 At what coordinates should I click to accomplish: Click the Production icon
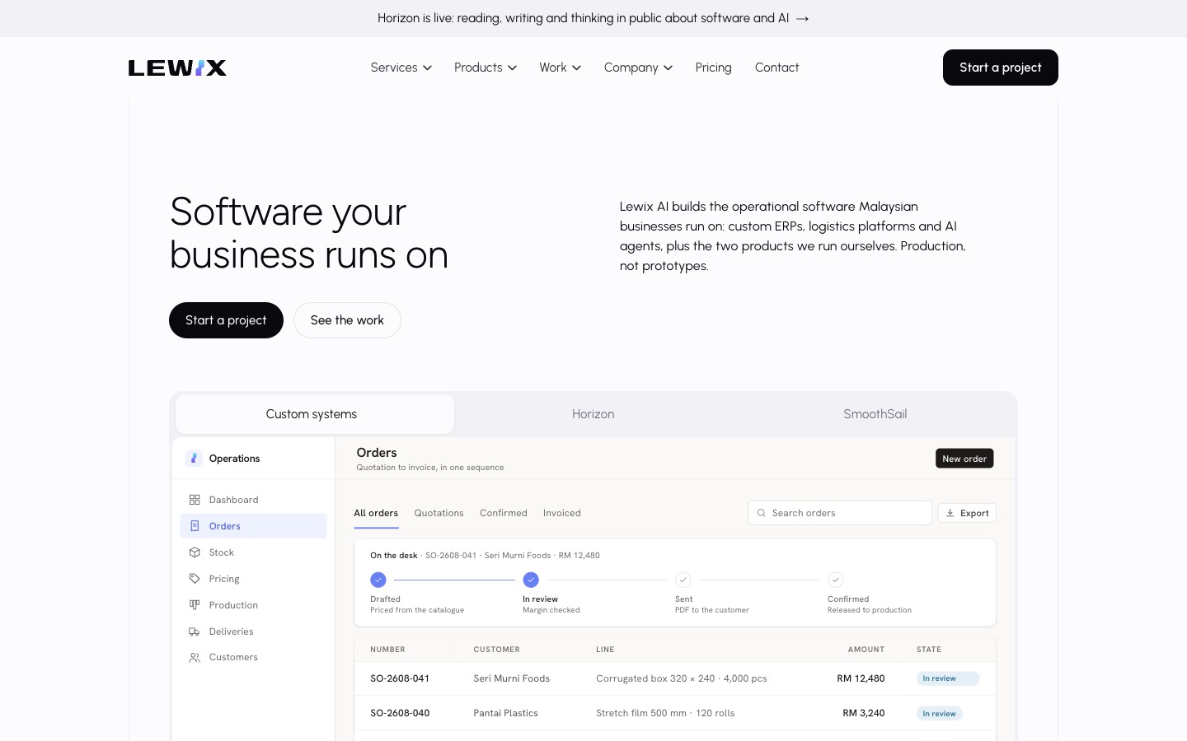click(195, 605)
